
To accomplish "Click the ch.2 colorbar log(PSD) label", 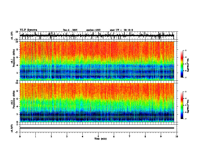I will tap(188, 106).
